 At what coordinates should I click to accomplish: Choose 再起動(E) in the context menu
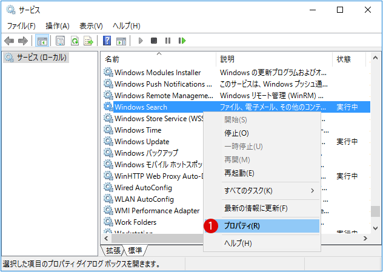coord(262,173)
